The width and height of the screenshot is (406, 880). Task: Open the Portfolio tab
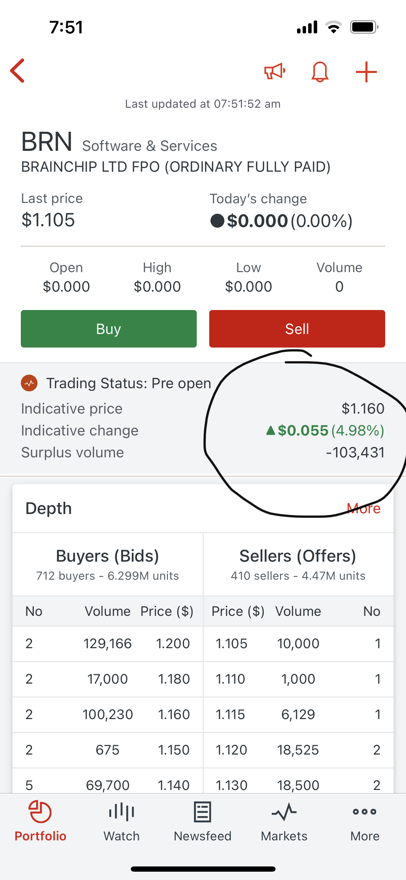(40, 821)
